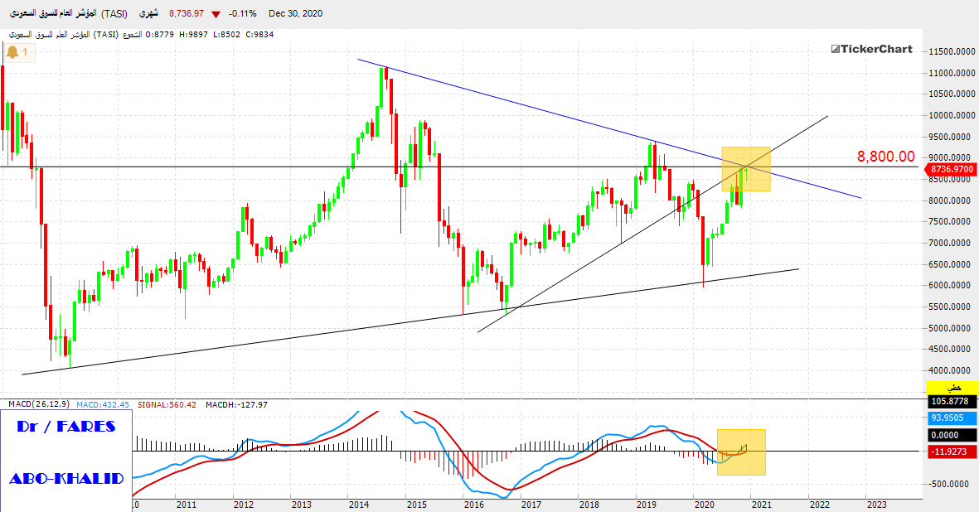Click the MACDH:-127.97 value

236,405
